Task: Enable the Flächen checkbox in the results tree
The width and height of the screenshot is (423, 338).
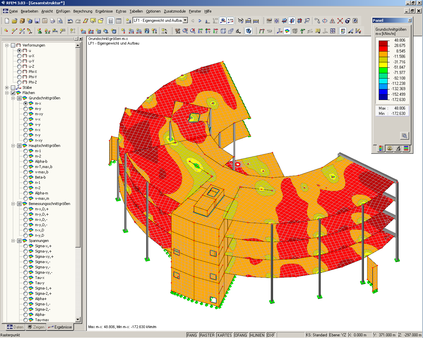Action: 13,93
